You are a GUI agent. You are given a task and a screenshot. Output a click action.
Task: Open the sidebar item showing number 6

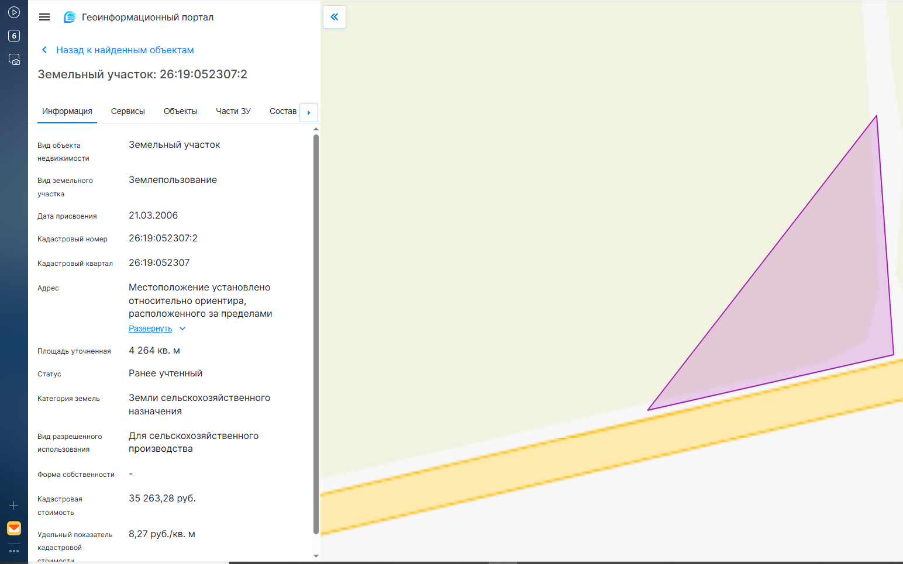[14, 36]
